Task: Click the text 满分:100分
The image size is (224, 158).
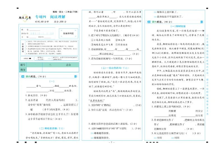Action: pyautogui.click(x=60, y=22)
